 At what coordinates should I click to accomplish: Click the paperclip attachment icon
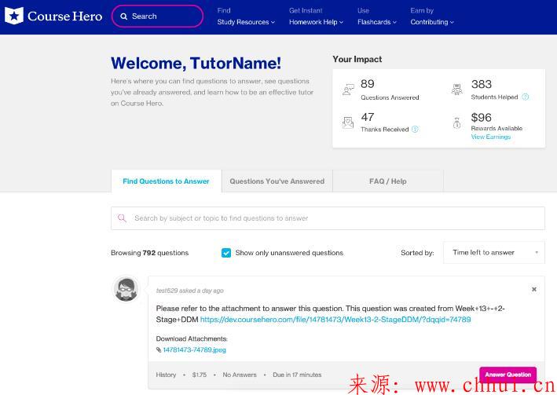pos(159,350)
